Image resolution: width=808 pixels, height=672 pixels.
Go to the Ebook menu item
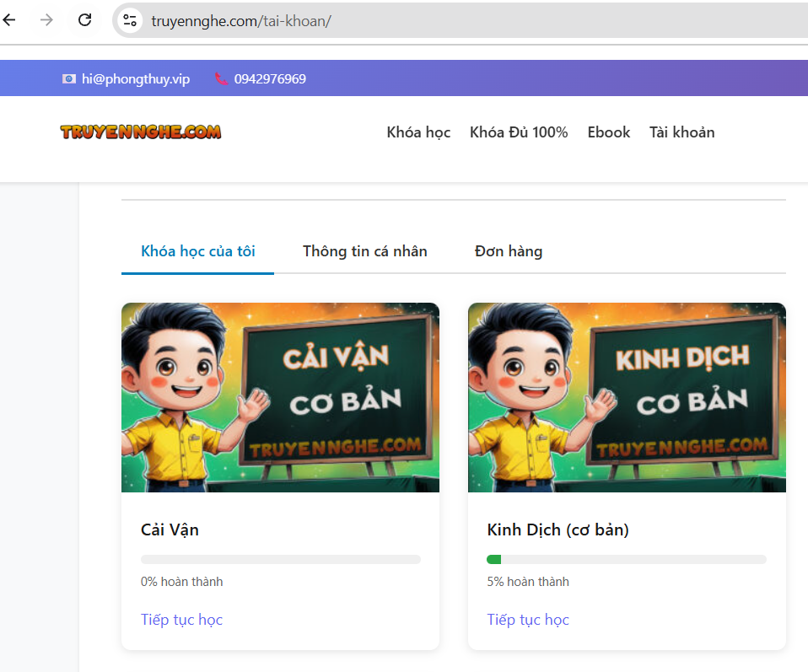click(x=609, y=132)
